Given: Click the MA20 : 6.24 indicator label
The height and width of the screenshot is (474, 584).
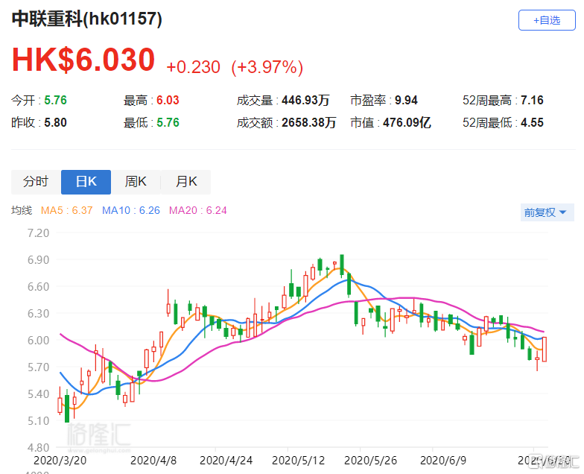Looking at the screenshot, I should tap(198, 210).
